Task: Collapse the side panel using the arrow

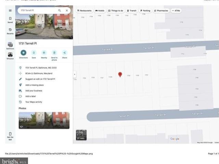Action: click(75, 74)
